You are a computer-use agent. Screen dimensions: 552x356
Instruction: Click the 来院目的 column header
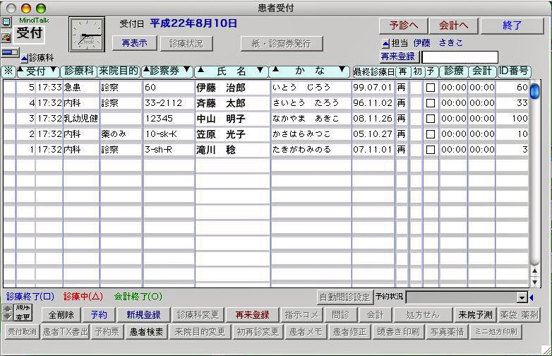pos(119,71)
